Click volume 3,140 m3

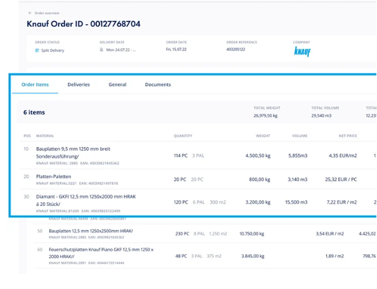(298, 179)
